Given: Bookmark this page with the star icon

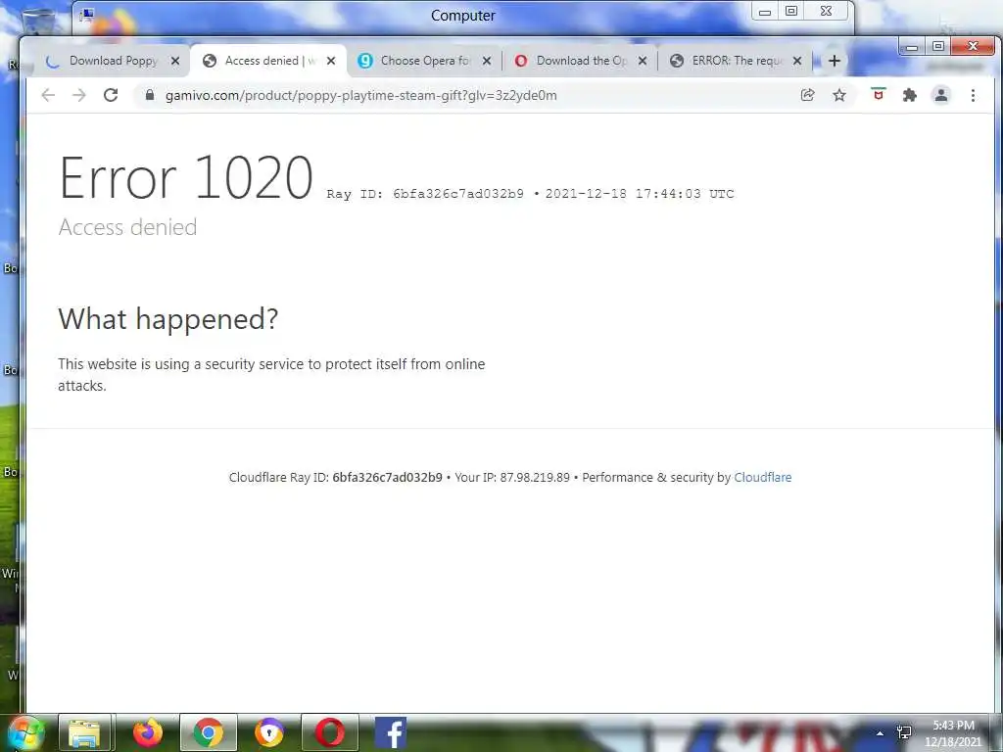Looking at the screenshot, I should (x=839, y=95).
